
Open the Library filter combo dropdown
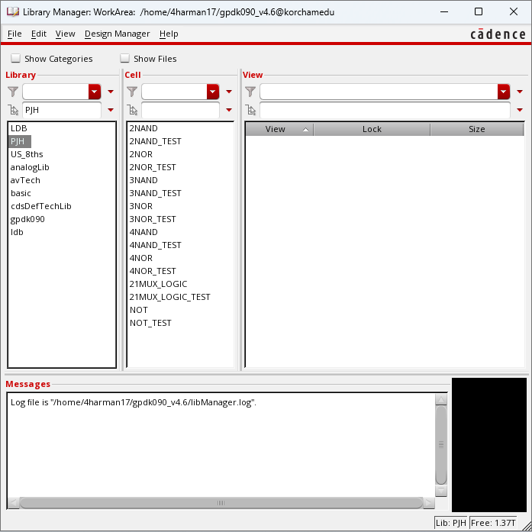click(95, 92)
